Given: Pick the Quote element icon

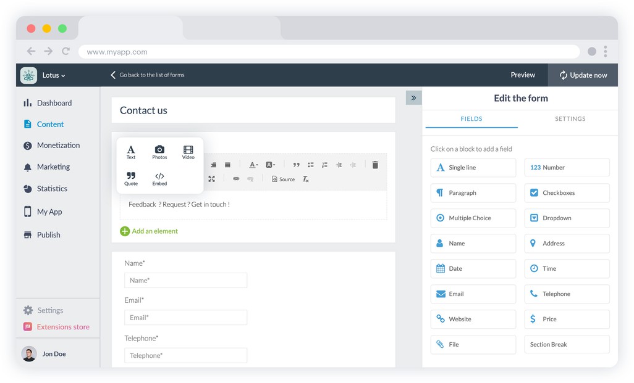Looking at the screenshot, I should (x=131, y=179).
